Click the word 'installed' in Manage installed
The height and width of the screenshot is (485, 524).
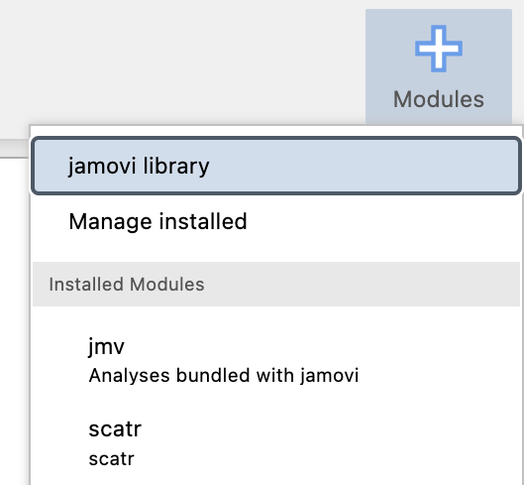(203, 221)
